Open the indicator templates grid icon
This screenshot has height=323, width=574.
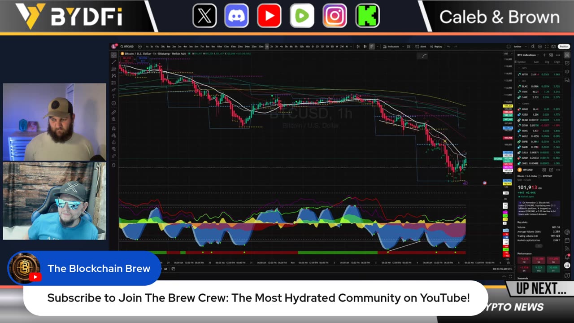409,46
